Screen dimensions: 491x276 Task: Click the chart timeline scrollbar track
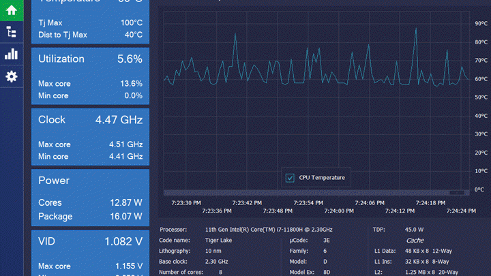[316, 193]
